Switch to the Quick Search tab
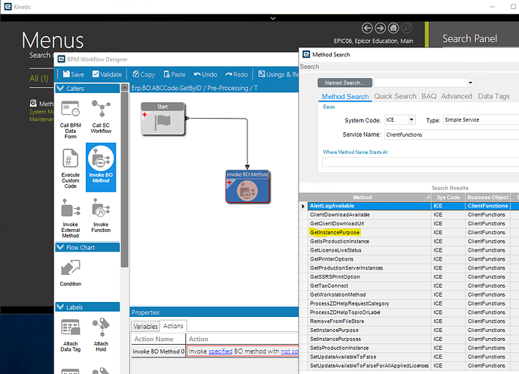 click(x=395, y=96)
